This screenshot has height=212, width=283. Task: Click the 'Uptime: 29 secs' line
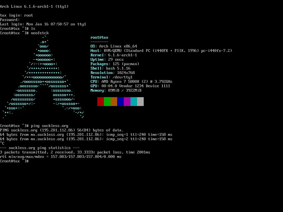click(x=107, y=60)
